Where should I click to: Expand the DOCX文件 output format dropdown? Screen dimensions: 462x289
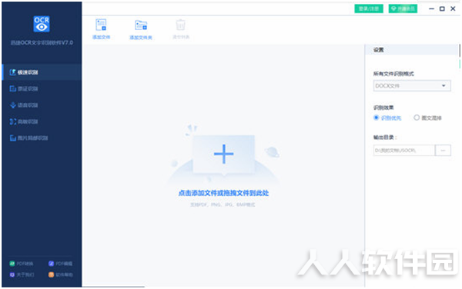click(x=412, y=85)
